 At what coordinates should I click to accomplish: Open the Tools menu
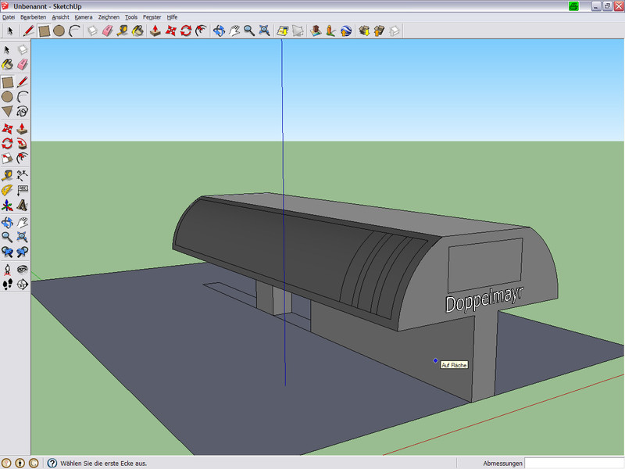(131, 17)
